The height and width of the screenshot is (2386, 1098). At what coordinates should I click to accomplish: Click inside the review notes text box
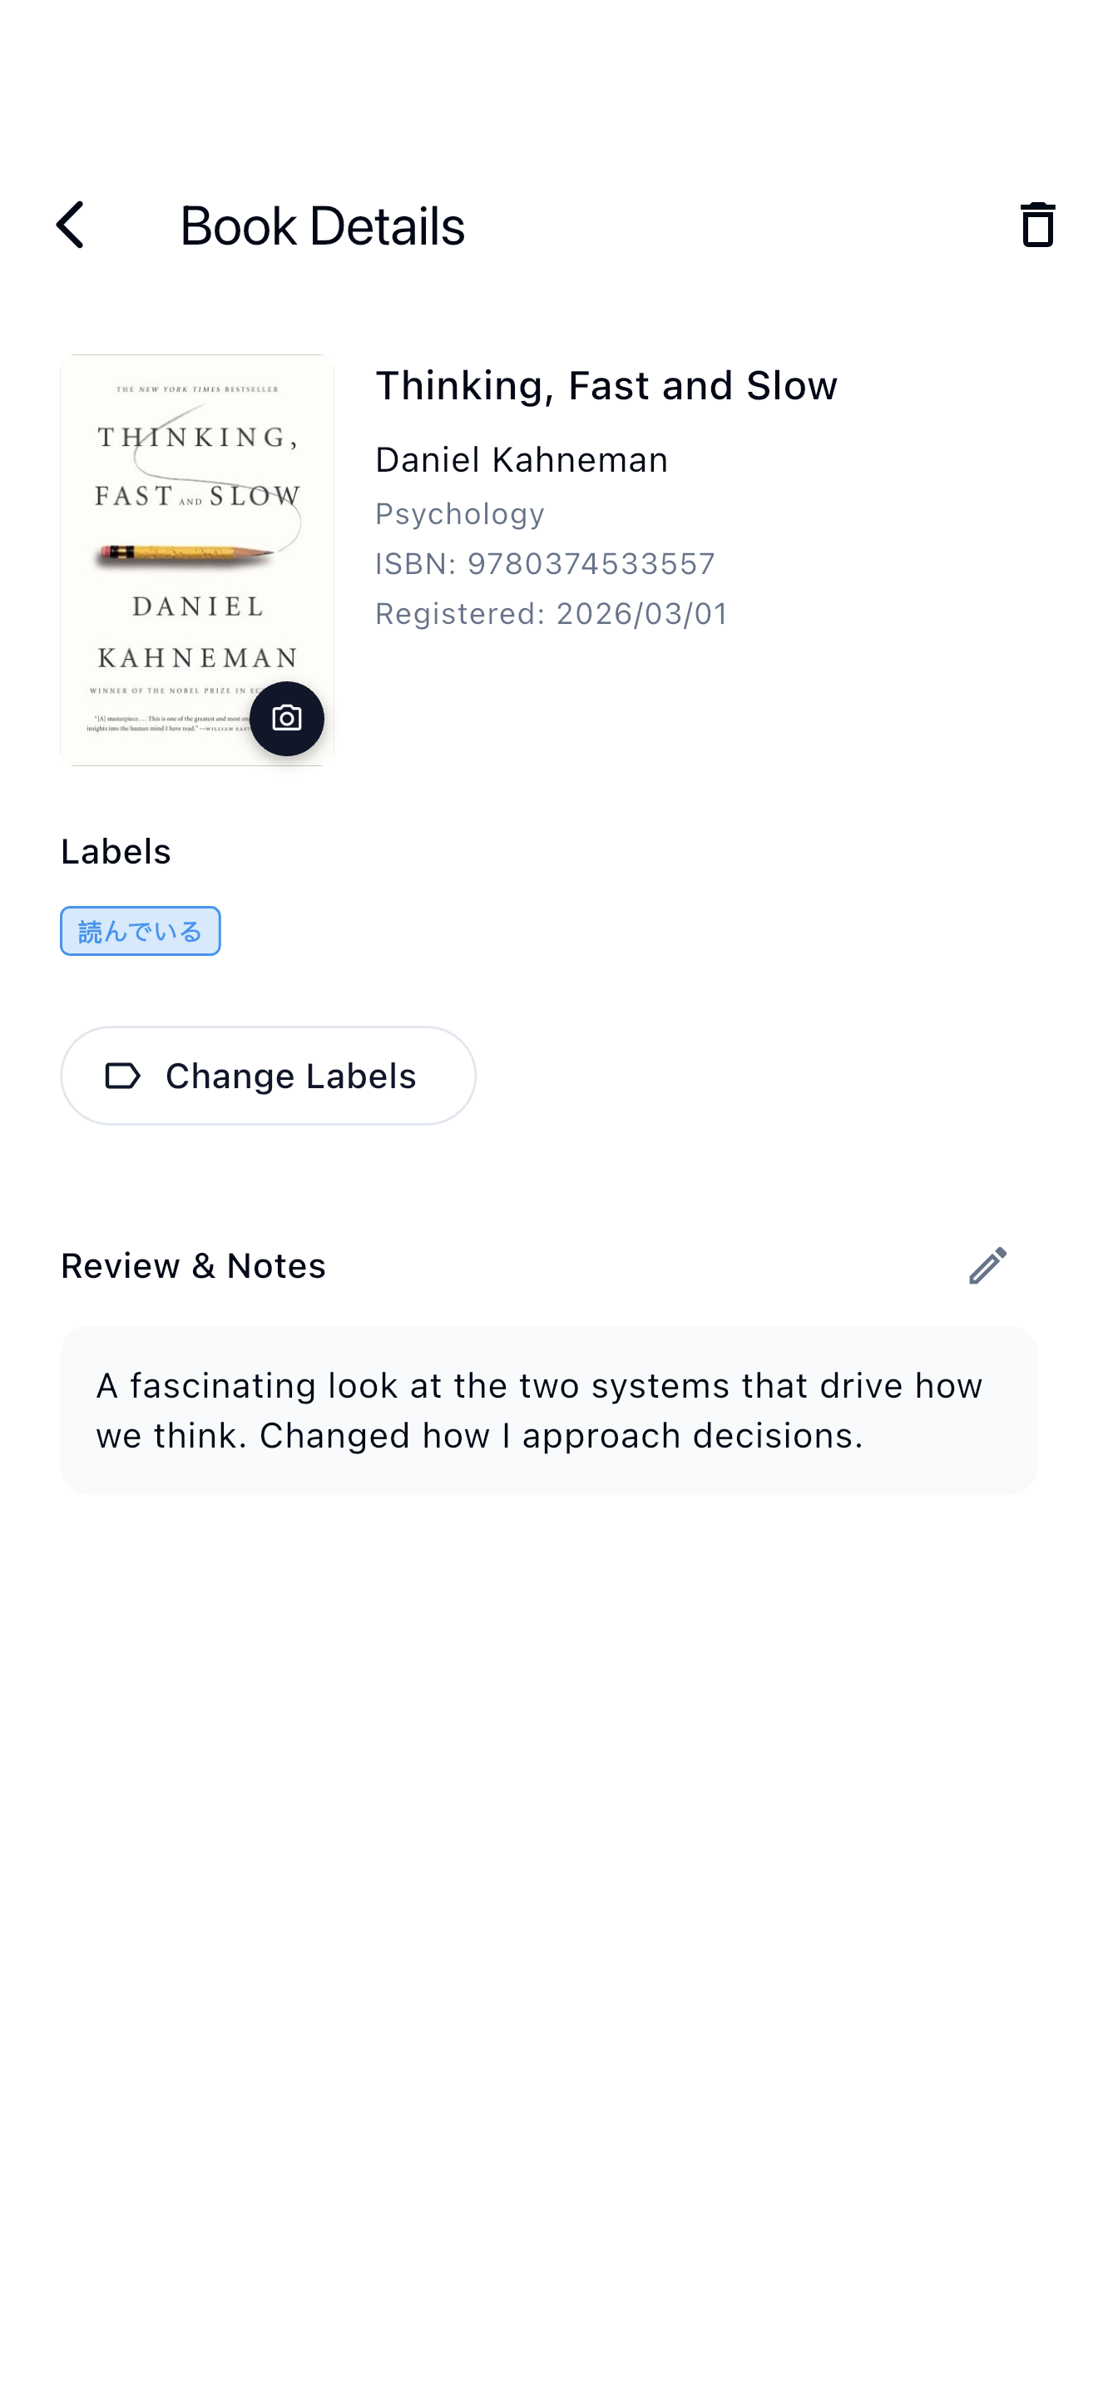[x=548, y=1408]
